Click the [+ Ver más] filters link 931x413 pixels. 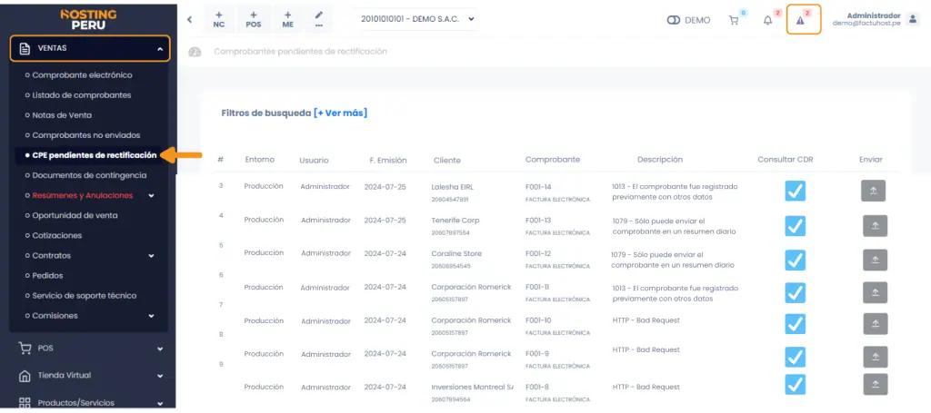(x=340, y=113)
